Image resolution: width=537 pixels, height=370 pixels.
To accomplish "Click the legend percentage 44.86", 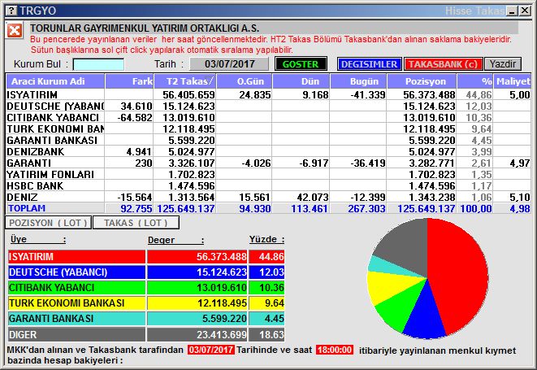I will click(x=271, y=257).
